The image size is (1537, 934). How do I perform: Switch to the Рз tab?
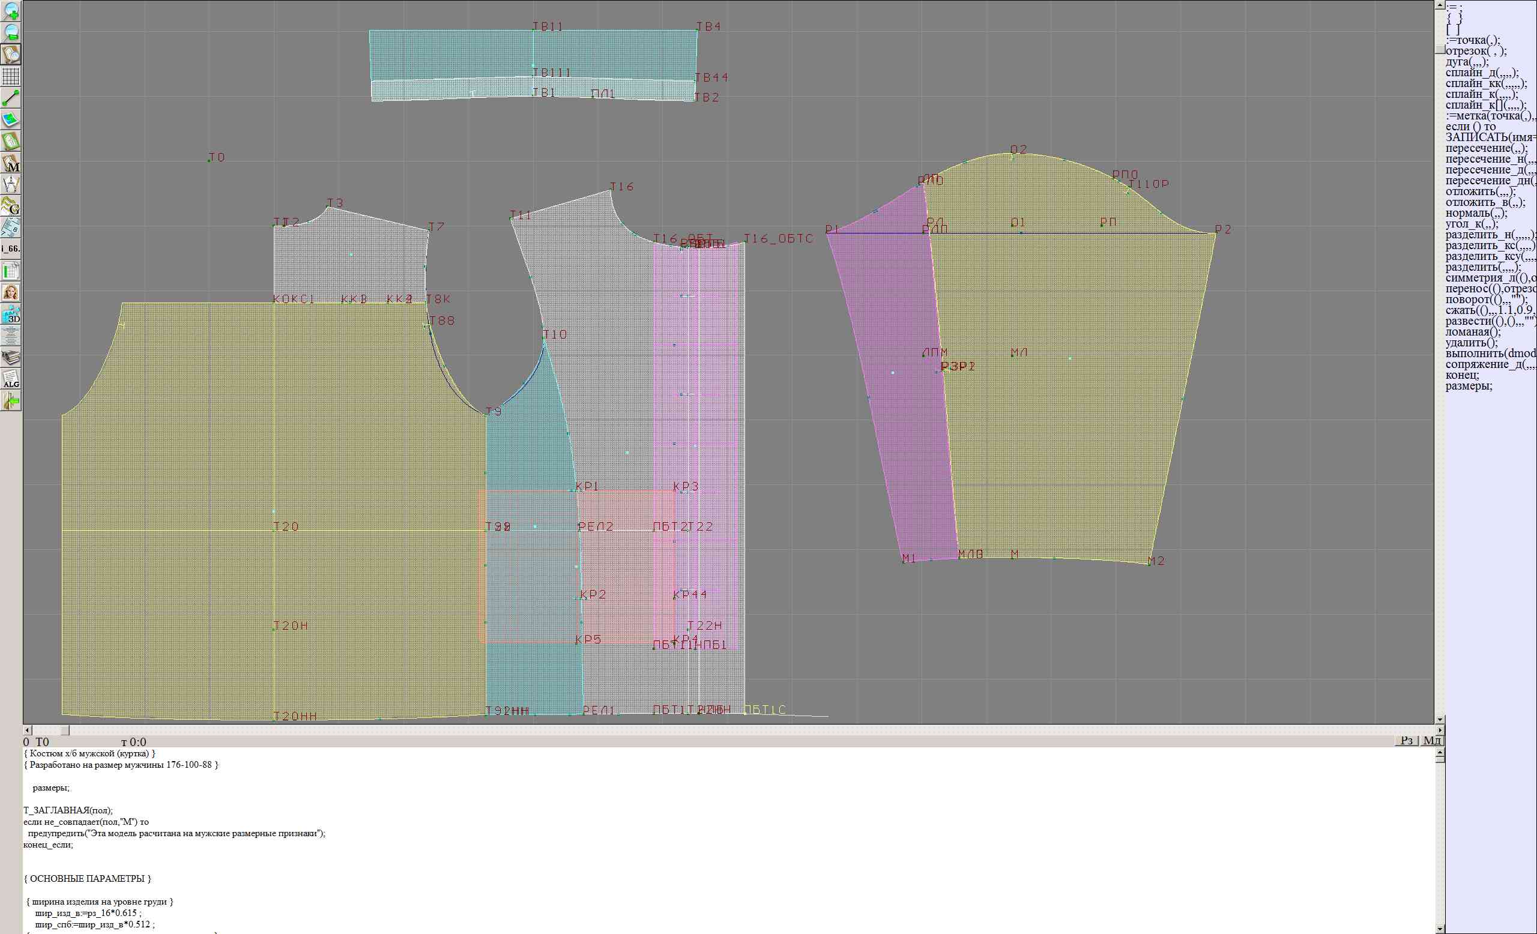click(1406, 740)
